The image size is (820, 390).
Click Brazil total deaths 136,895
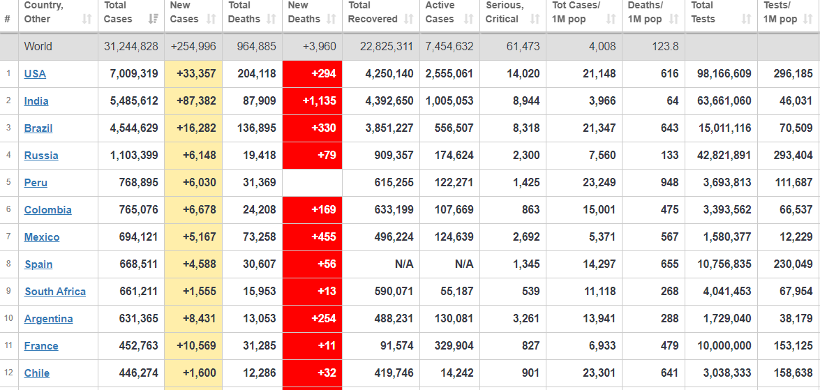(256, 128)
